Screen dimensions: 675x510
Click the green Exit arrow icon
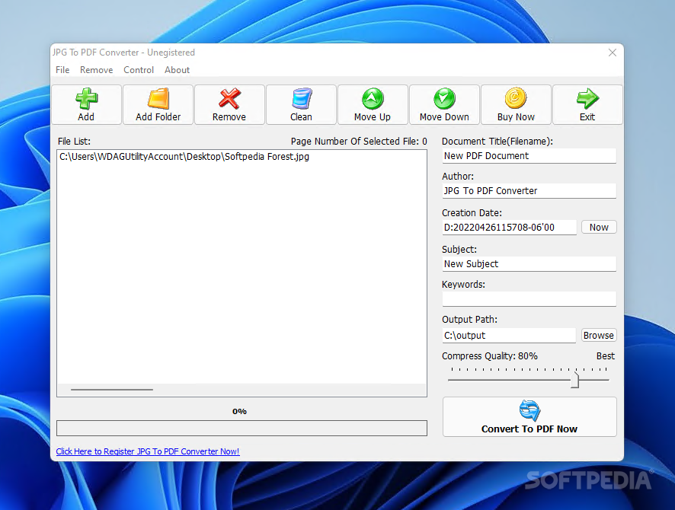587,98
